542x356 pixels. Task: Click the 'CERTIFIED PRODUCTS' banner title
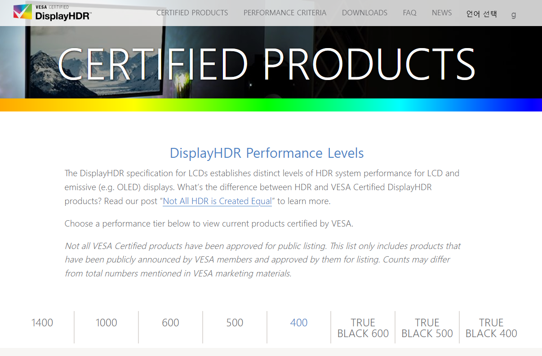tap(267, 63)
